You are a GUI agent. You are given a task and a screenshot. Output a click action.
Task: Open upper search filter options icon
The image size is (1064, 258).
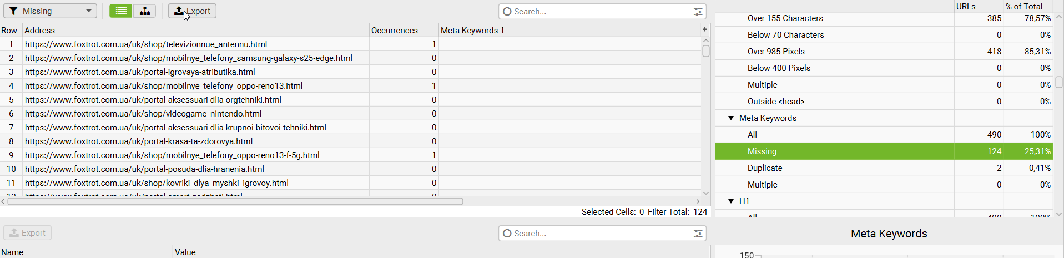pyautogui.click(x=698, y=11)
